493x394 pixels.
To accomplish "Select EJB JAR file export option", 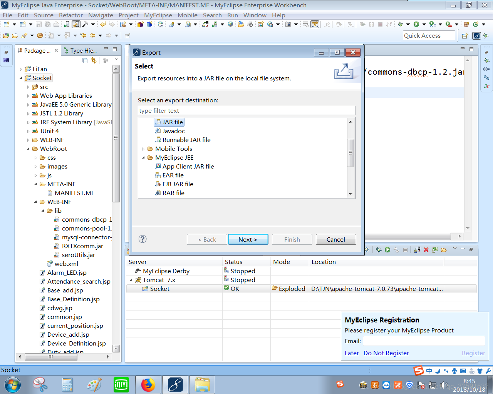I will tap(178, 184).
